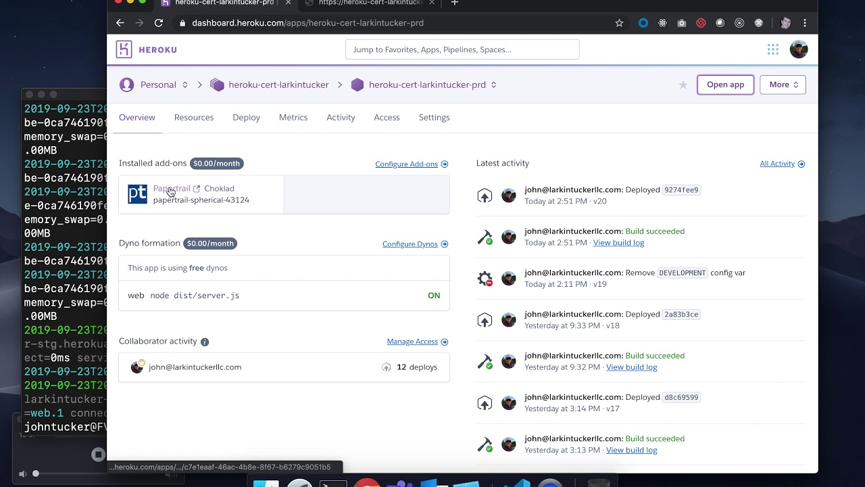Open the Access tab
This screenshot has height=487, width=865.
(387, 118)
